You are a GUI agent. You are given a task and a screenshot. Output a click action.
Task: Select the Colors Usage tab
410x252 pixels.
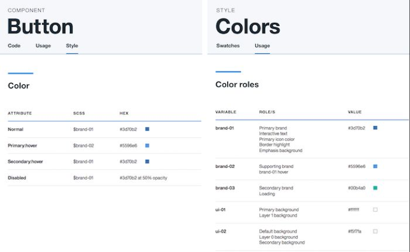(x=262, y=46)
